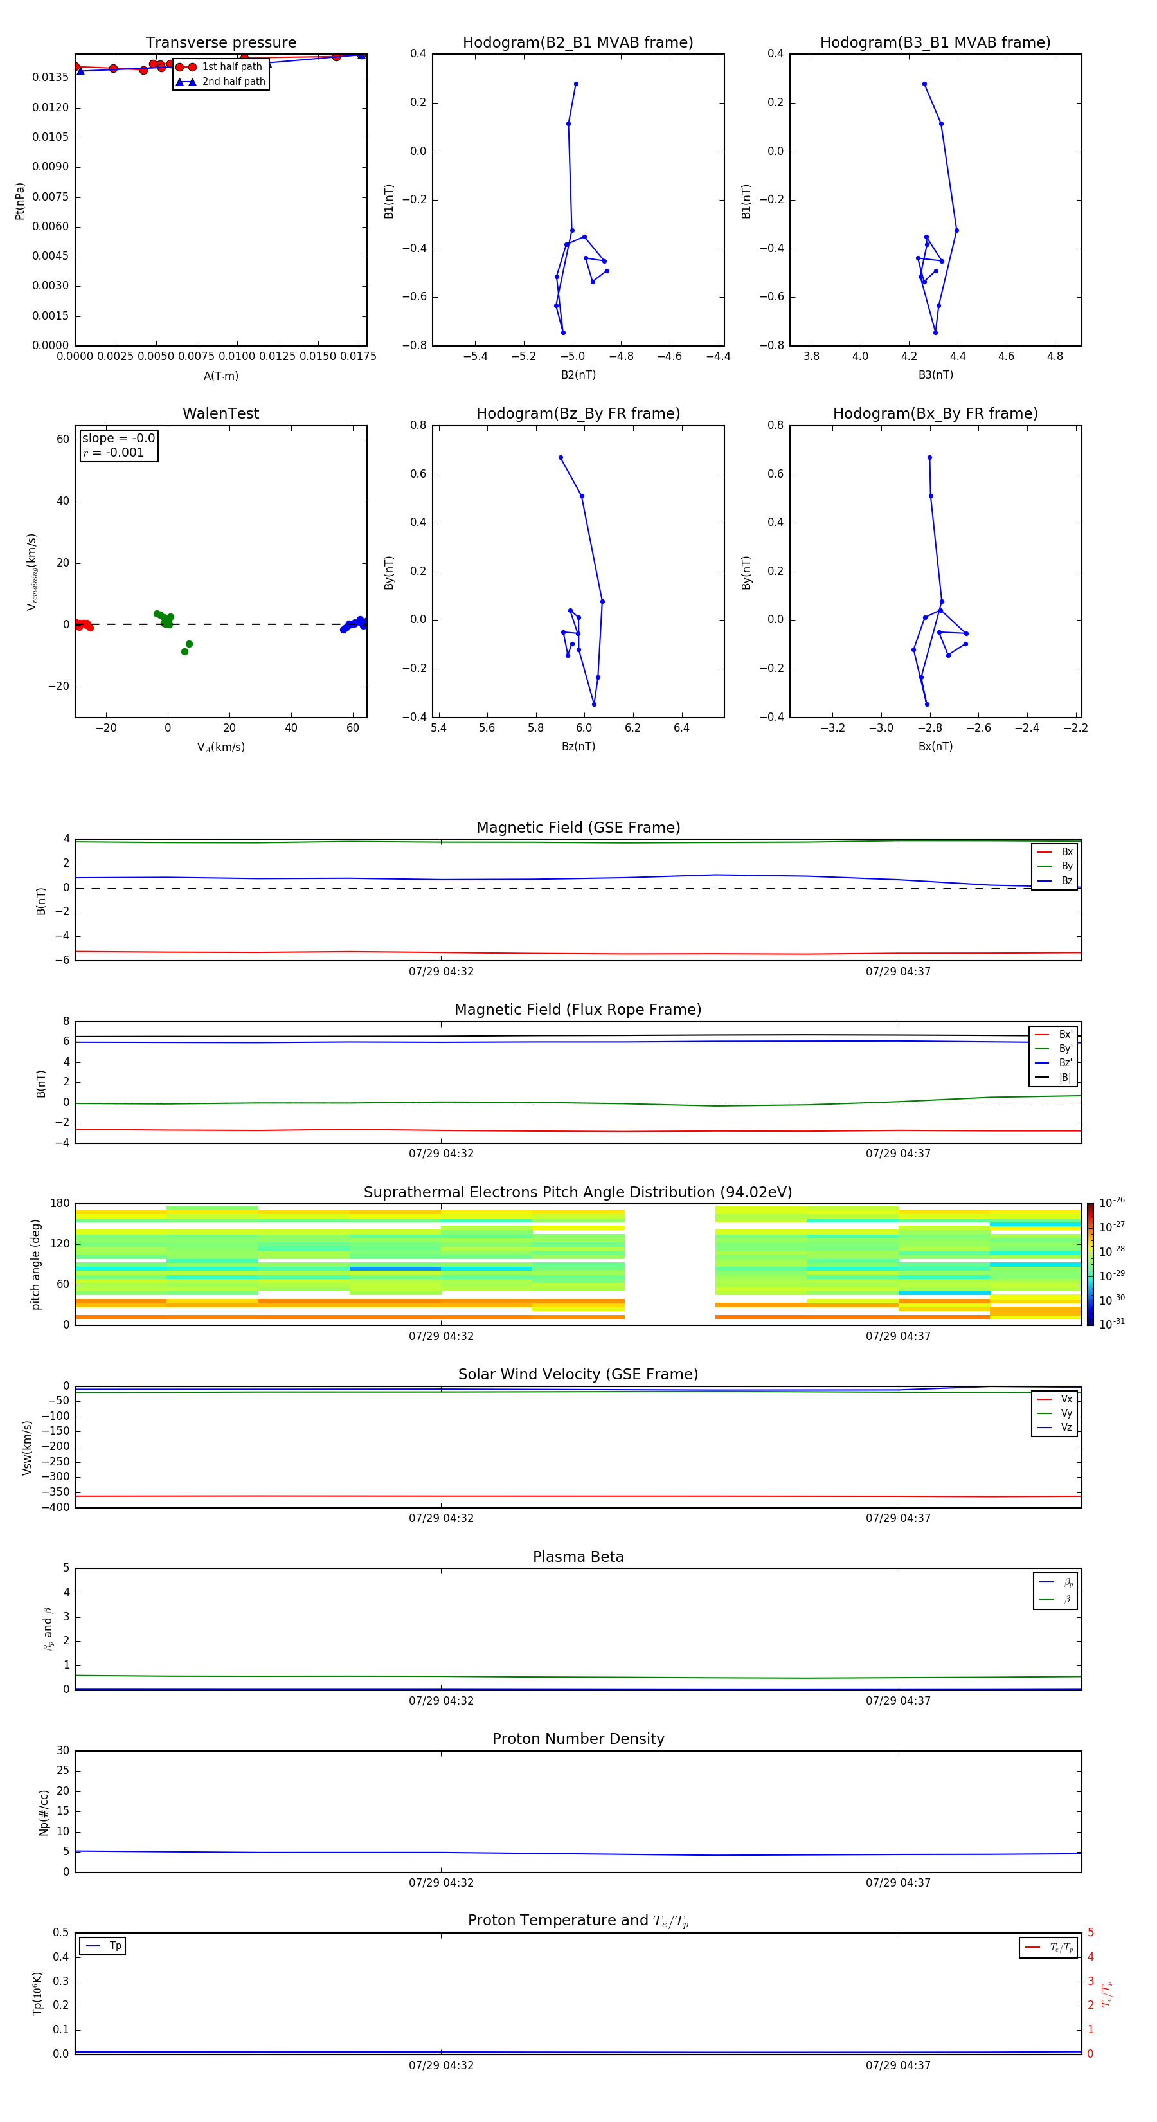Click the 'Hodogram(B2_B1 MVAB frame)' title
1157x2122 pixels.
[578, 43]
